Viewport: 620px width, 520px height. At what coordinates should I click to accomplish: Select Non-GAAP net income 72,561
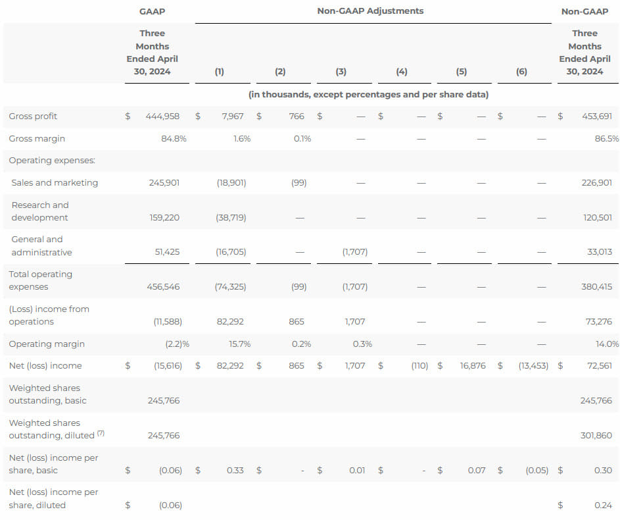point(600,366)
